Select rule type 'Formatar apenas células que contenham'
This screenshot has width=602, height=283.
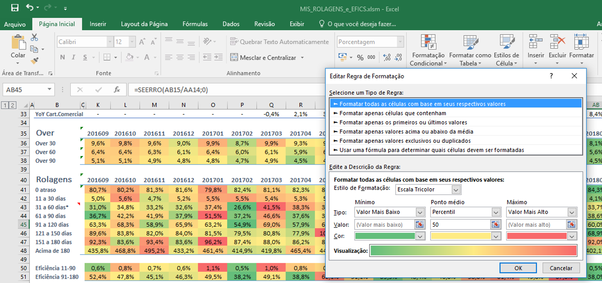tap(393, 113)
